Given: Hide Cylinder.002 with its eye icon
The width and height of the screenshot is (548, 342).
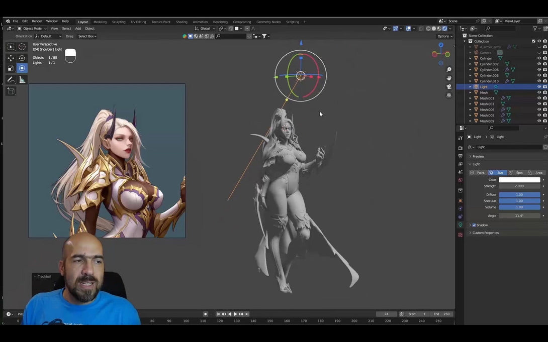Looking at the screenshot, I should pos(539,64).
